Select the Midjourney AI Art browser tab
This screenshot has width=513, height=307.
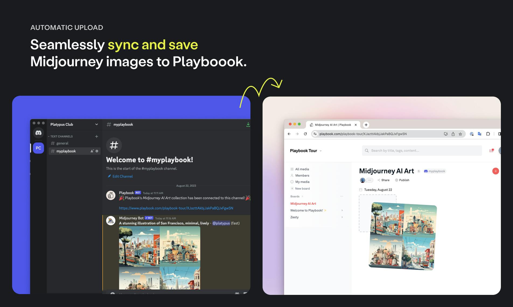click(333, 125)
